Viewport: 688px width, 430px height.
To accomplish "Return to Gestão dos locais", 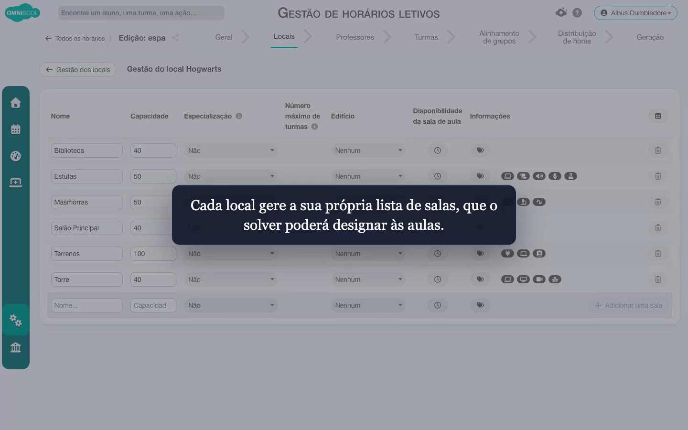I will tap(78, 70).
